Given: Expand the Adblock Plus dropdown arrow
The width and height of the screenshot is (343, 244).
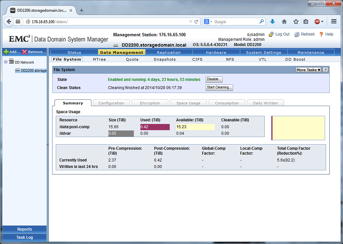Looking at the screenshot, I should tap(322, 22).
